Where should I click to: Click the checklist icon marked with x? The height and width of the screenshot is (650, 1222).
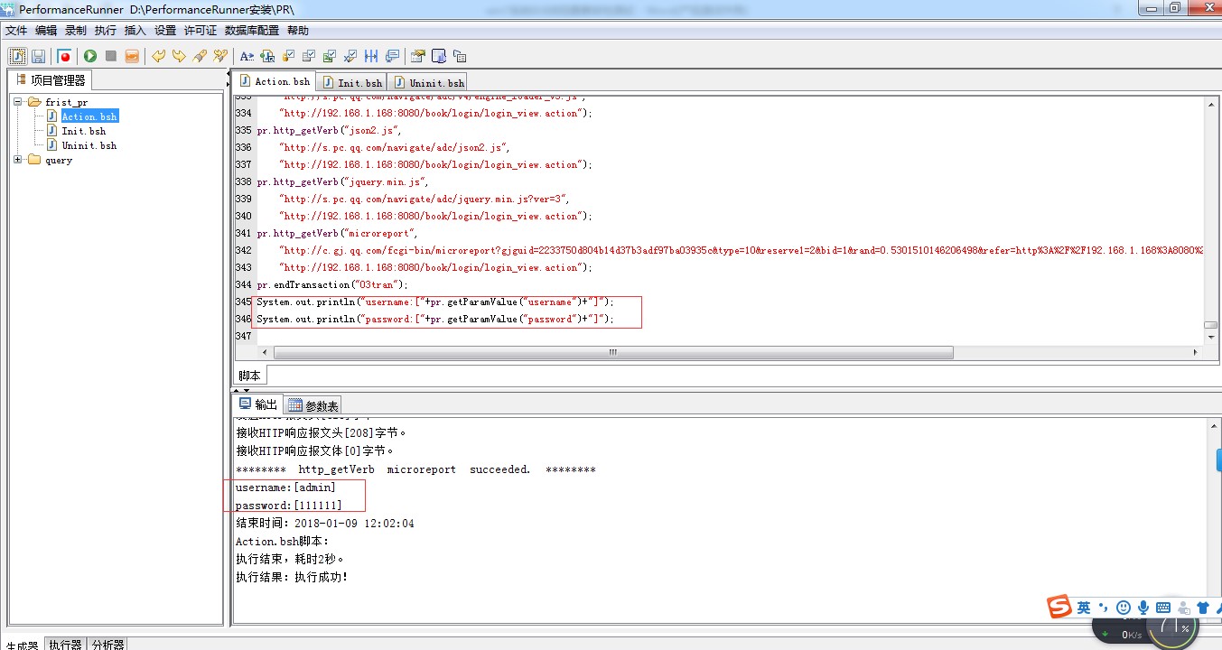350,56
